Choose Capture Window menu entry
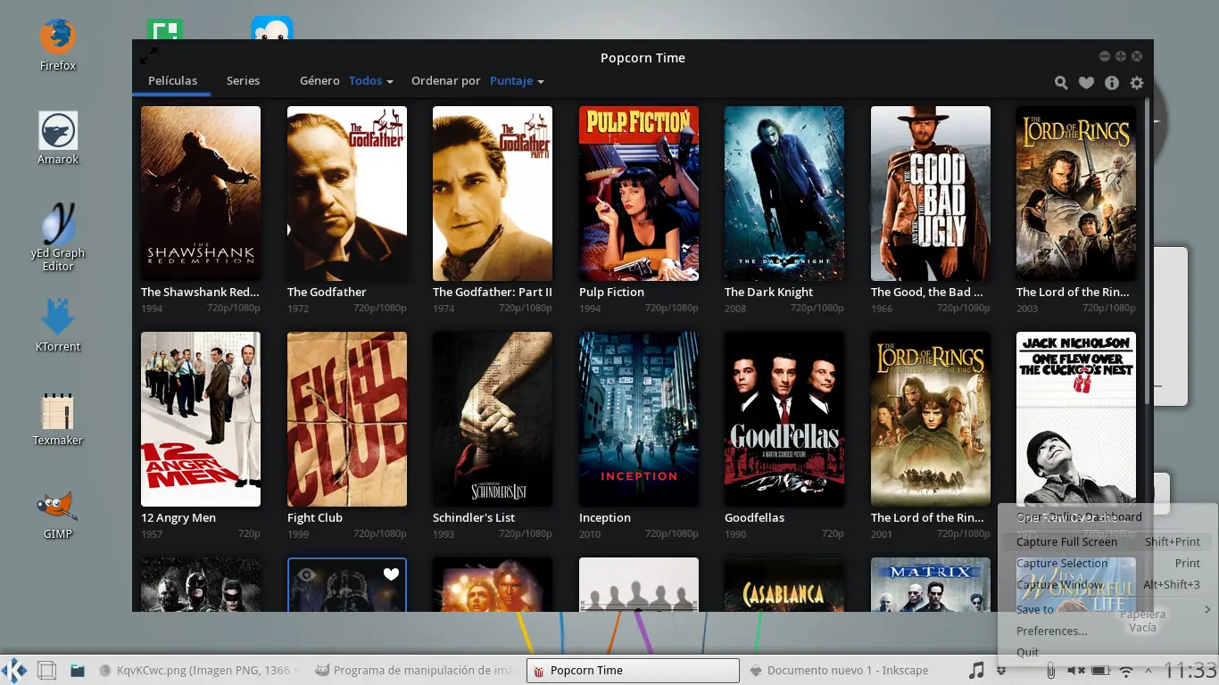1219x685 pixels. (x=1107, y=584)
